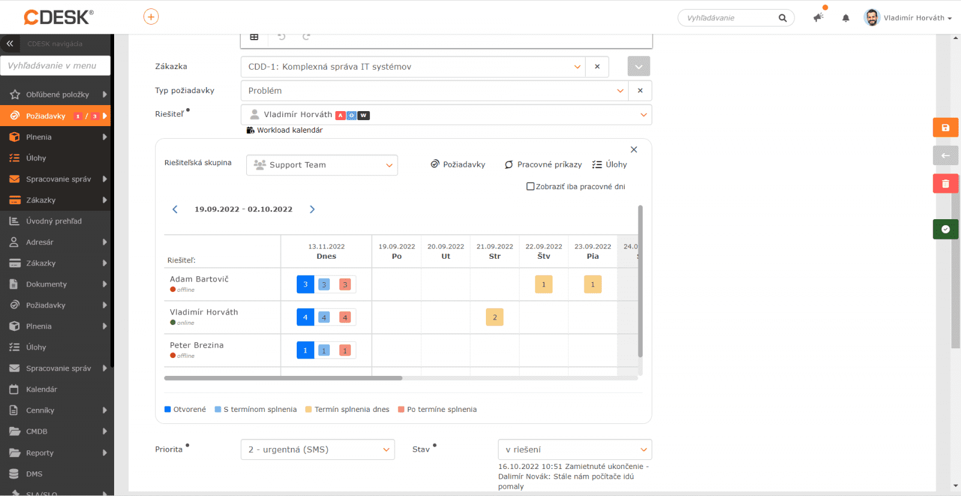Enable Zobraziť iba pracovné dni checkbox
This screenshot has width=961, height=496.
[x=530, y=187]
